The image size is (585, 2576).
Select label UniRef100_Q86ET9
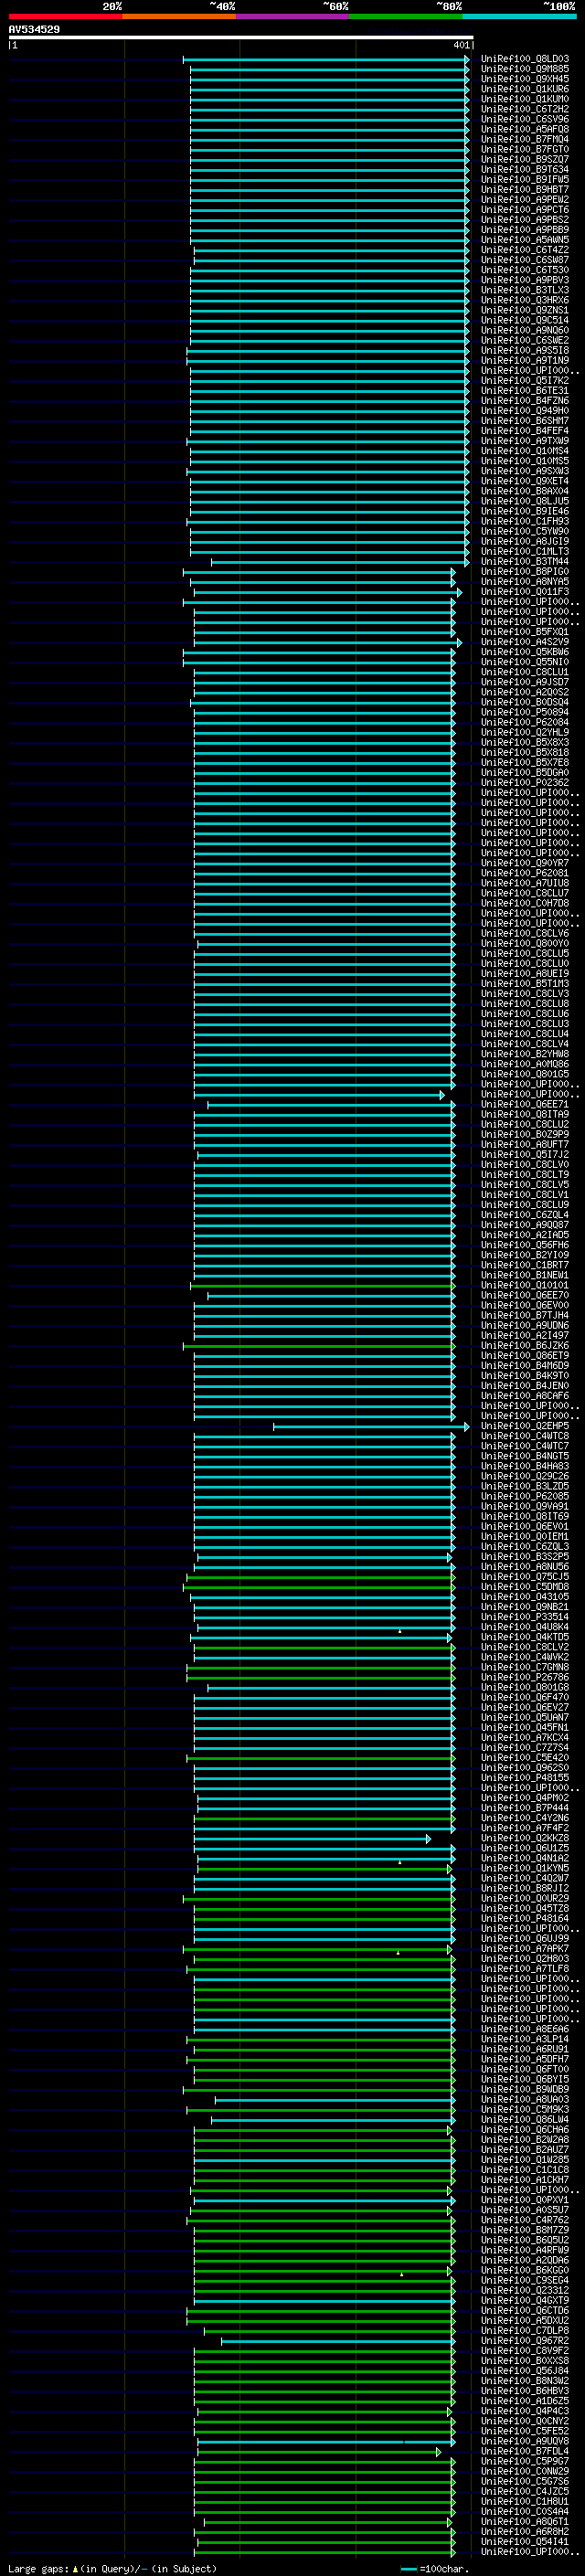(525, 1357)
